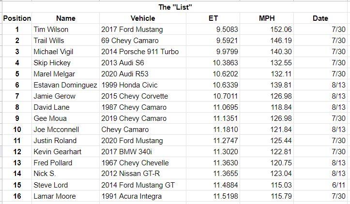Select the Name header cell
350x204 pixels.
[66, 18]
